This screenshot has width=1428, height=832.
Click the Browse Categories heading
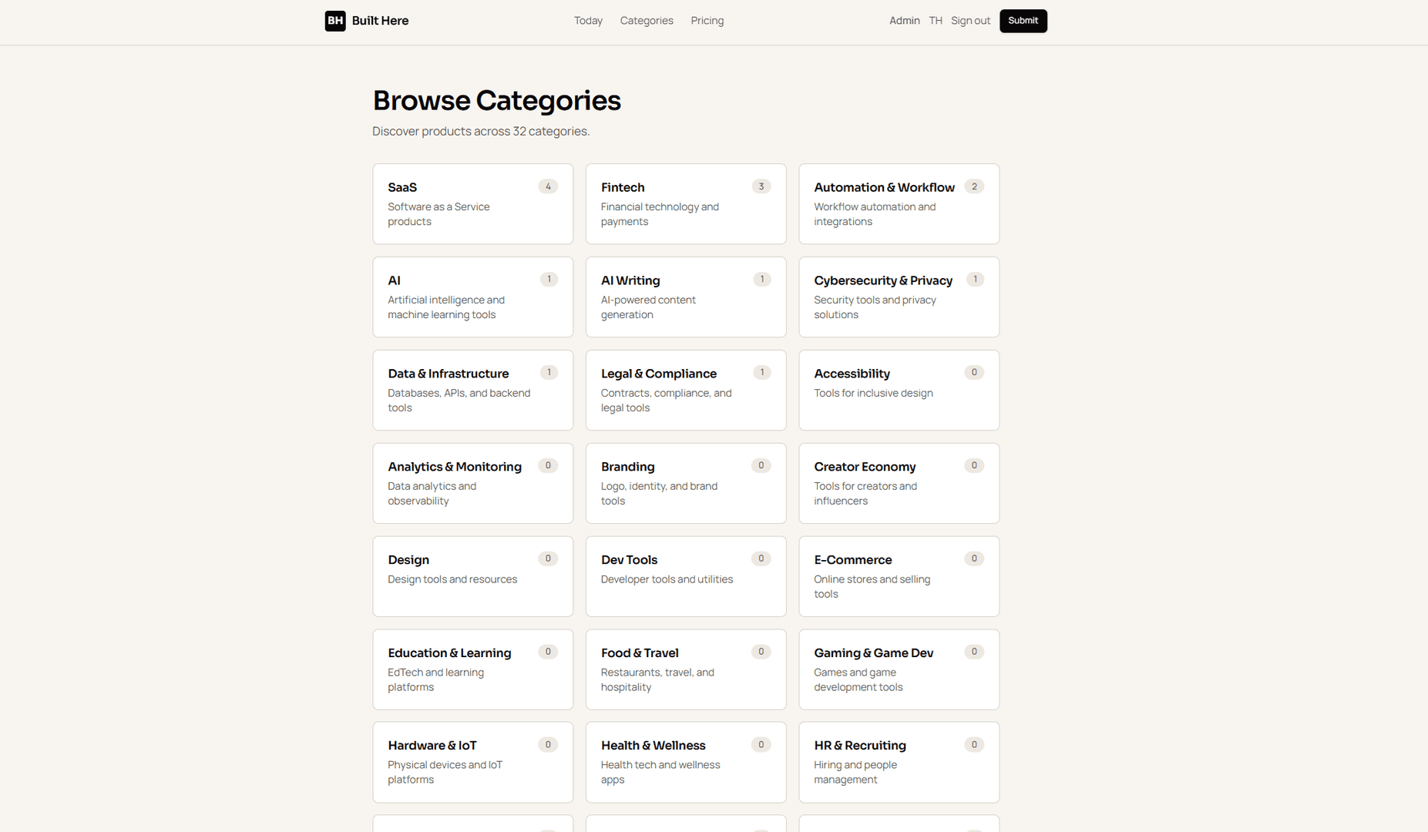pos(497,101)
